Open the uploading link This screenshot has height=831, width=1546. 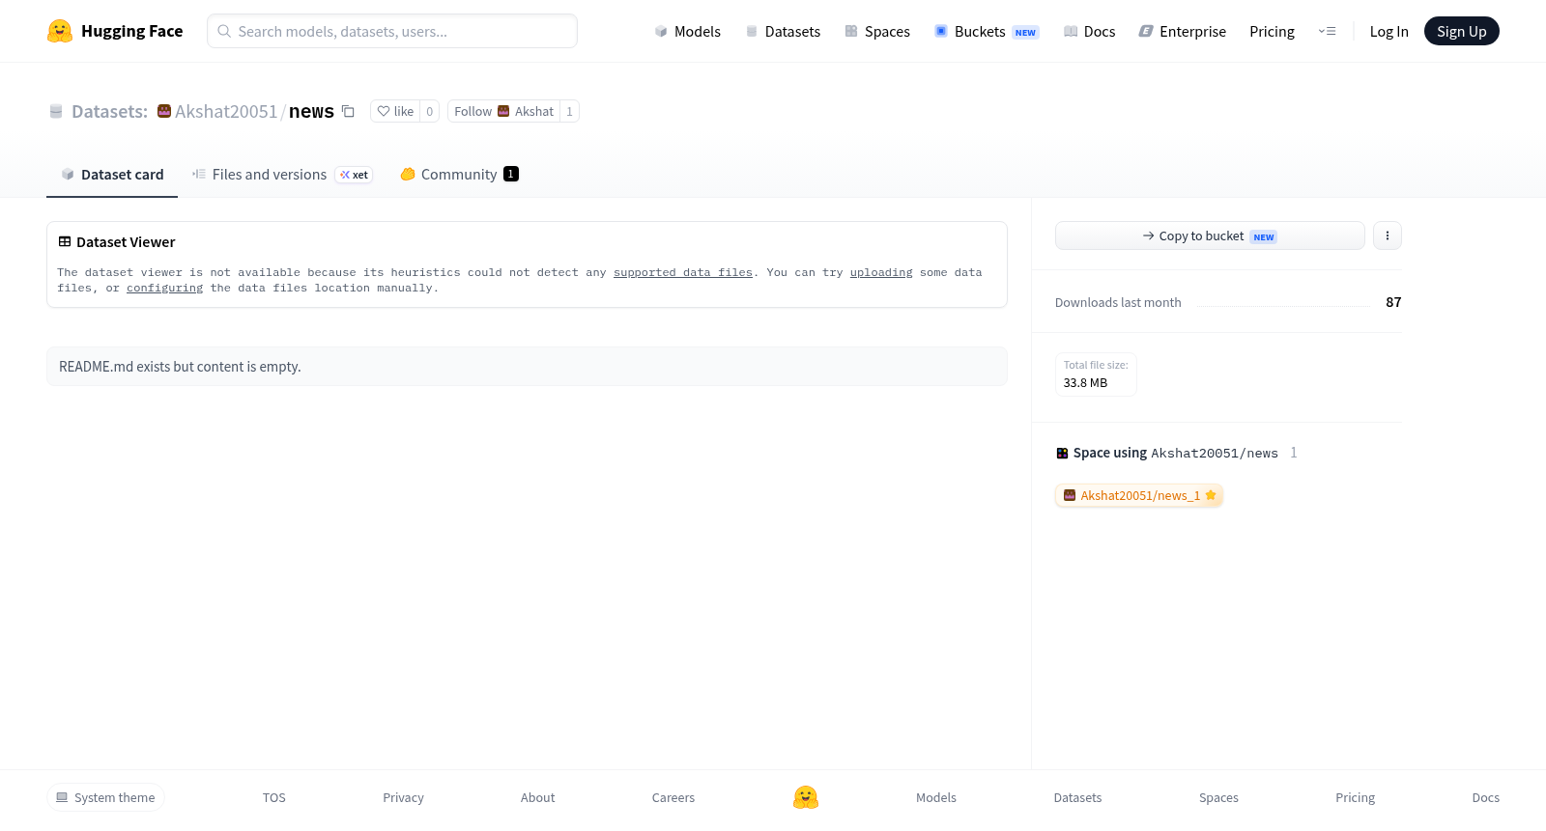click(881, 272)
